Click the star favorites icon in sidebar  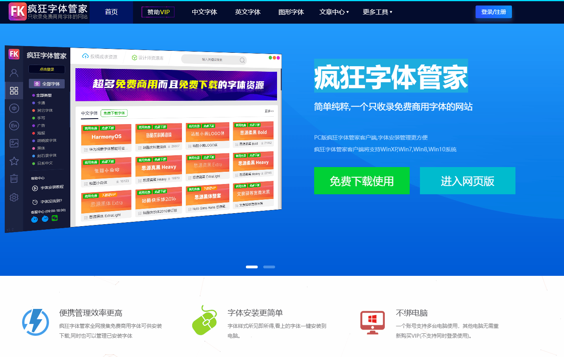[14, 161]
